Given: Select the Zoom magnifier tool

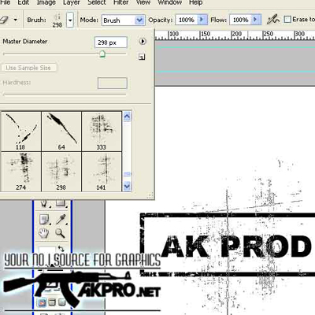Looking at the screenshot, I should [x=60, y=233].
